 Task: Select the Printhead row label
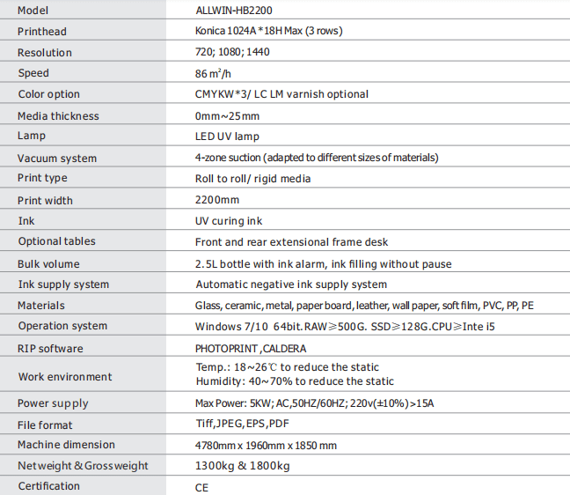pyautogui.click(x=42, y=31)
